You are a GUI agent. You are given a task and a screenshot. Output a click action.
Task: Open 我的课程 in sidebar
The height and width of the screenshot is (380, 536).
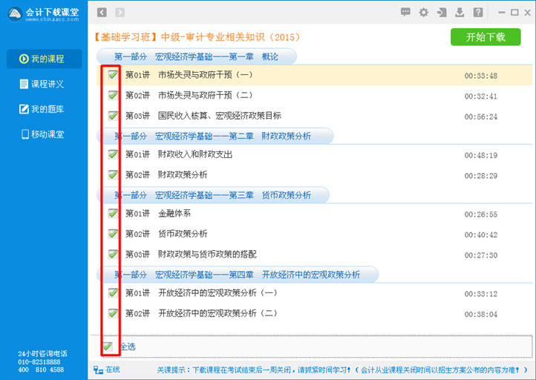tap(44, 59)
